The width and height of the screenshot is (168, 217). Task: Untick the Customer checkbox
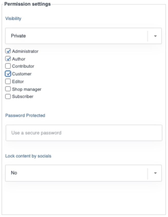[8, 74]
